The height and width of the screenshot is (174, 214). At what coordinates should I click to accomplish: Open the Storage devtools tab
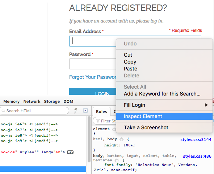click(x=52, y=101)
